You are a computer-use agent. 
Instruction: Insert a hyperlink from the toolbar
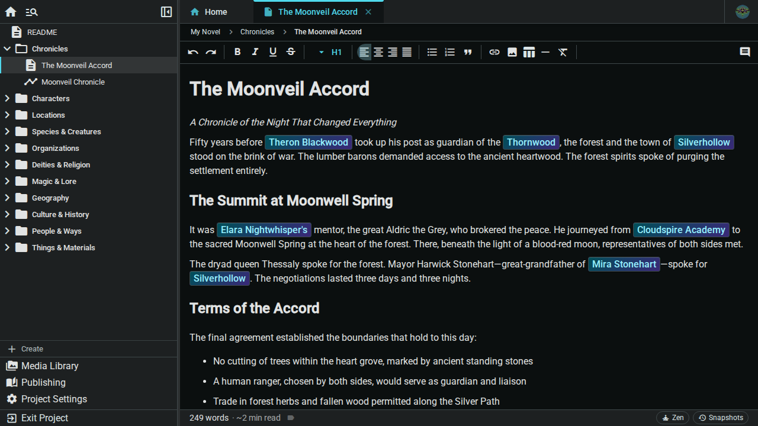pyautogui.click(x=494, y=52)
